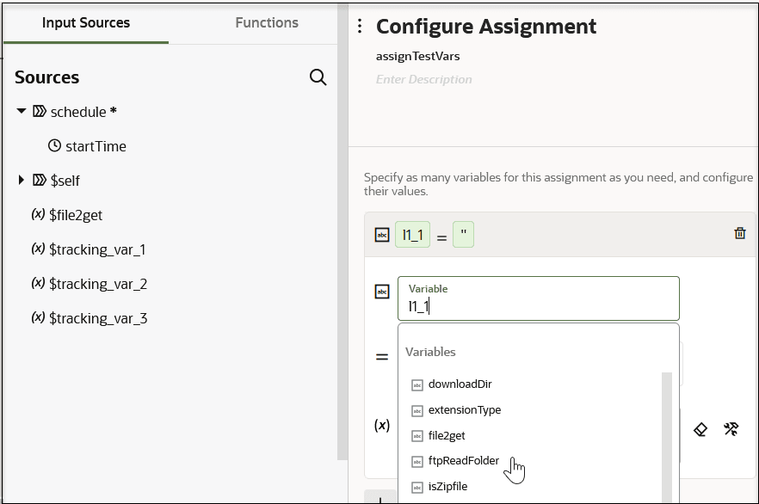
Task: Pick ftpReadFolder in the variables dropdown
Action: pos(463,461)
